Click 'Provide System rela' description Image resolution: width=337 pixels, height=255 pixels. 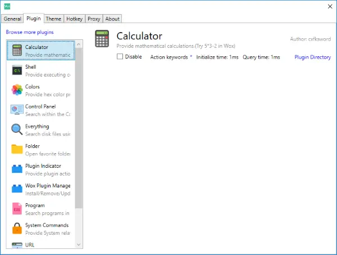coord(48,233)
